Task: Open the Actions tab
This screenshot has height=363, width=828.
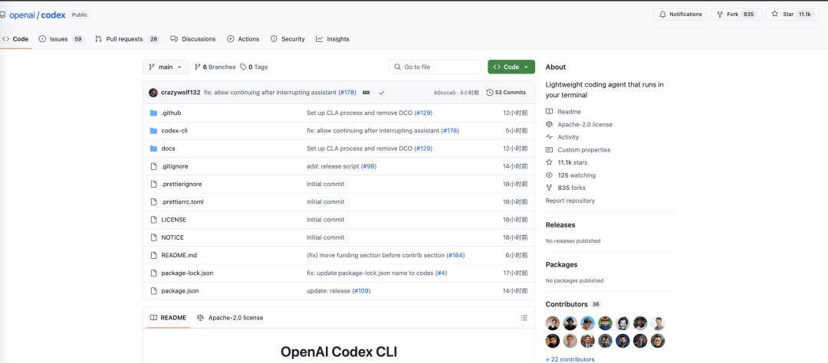Action: click(243, 39)
